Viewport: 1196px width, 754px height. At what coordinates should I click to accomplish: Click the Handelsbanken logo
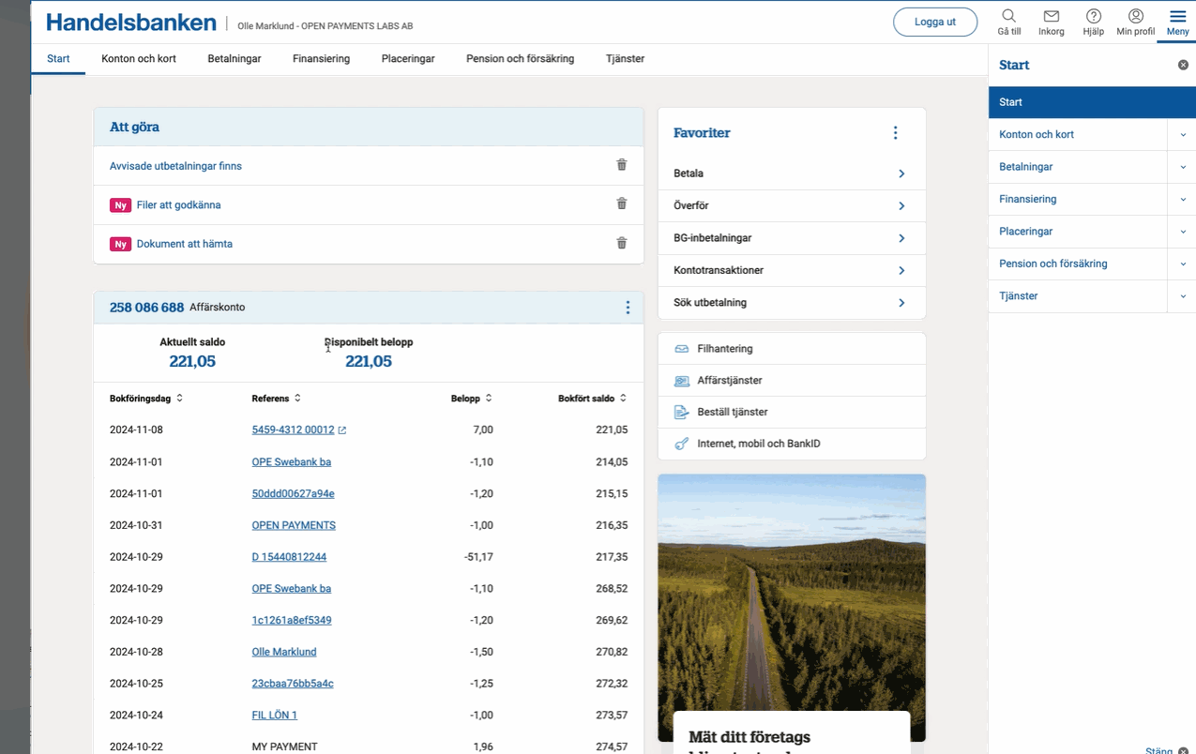coord(131,23)
